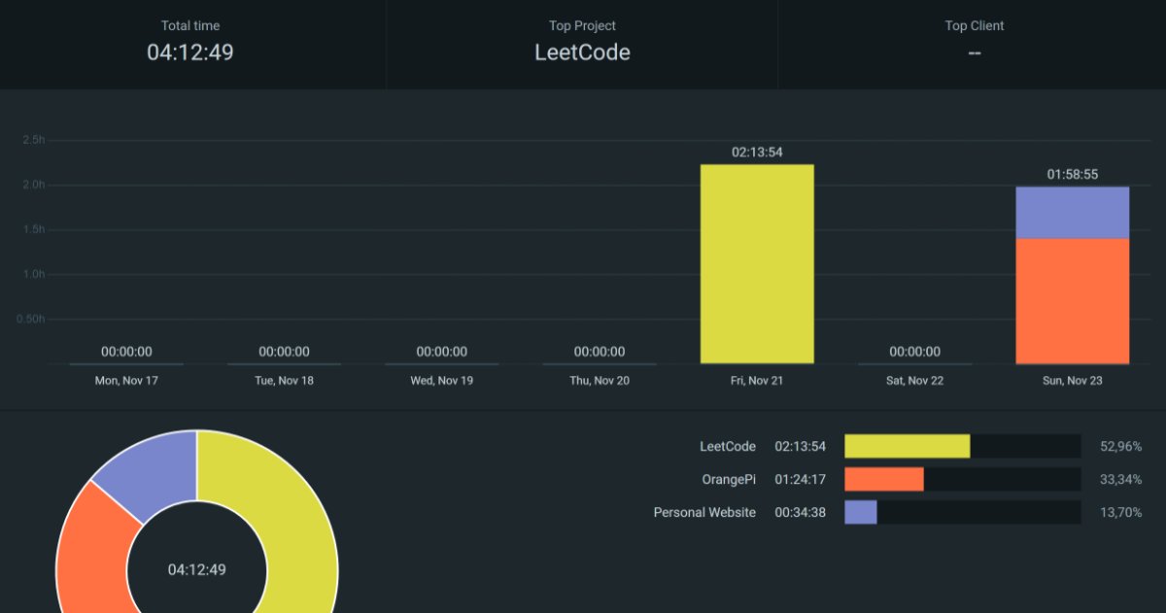The width and height of the screenshot is (1166, 613).
Task: Click the Mon, Nov 17 axis label
Action: point(126,381)
